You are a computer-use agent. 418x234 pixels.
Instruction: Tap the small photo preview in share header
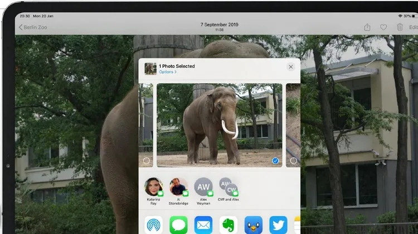pos(150,68)
